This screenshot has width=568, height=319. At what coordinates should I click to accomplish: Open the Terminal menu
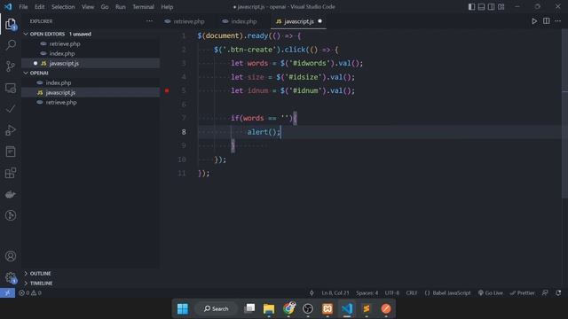click(x=143, y=7)
